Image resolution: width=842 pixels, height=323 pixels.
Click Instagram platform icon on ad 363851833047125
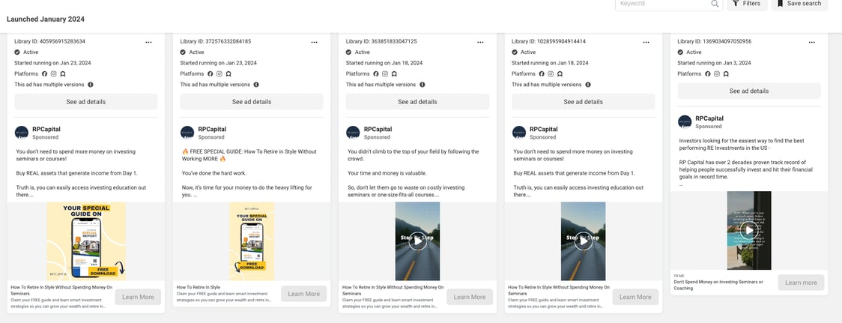385,74
